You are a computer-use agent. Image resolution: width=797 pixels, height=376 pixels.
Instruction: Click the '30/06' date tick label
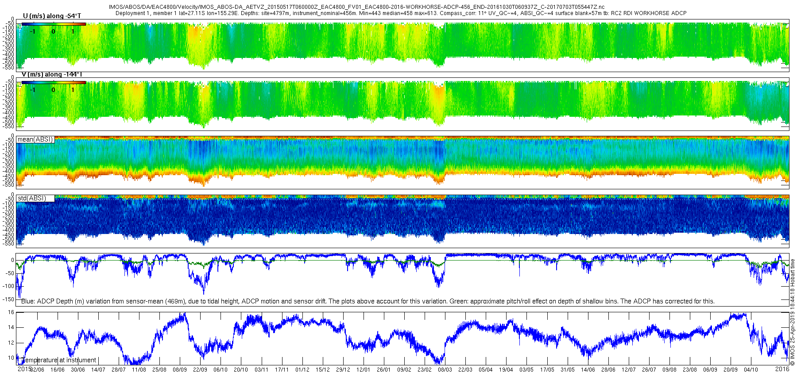[x=78, y=370]
